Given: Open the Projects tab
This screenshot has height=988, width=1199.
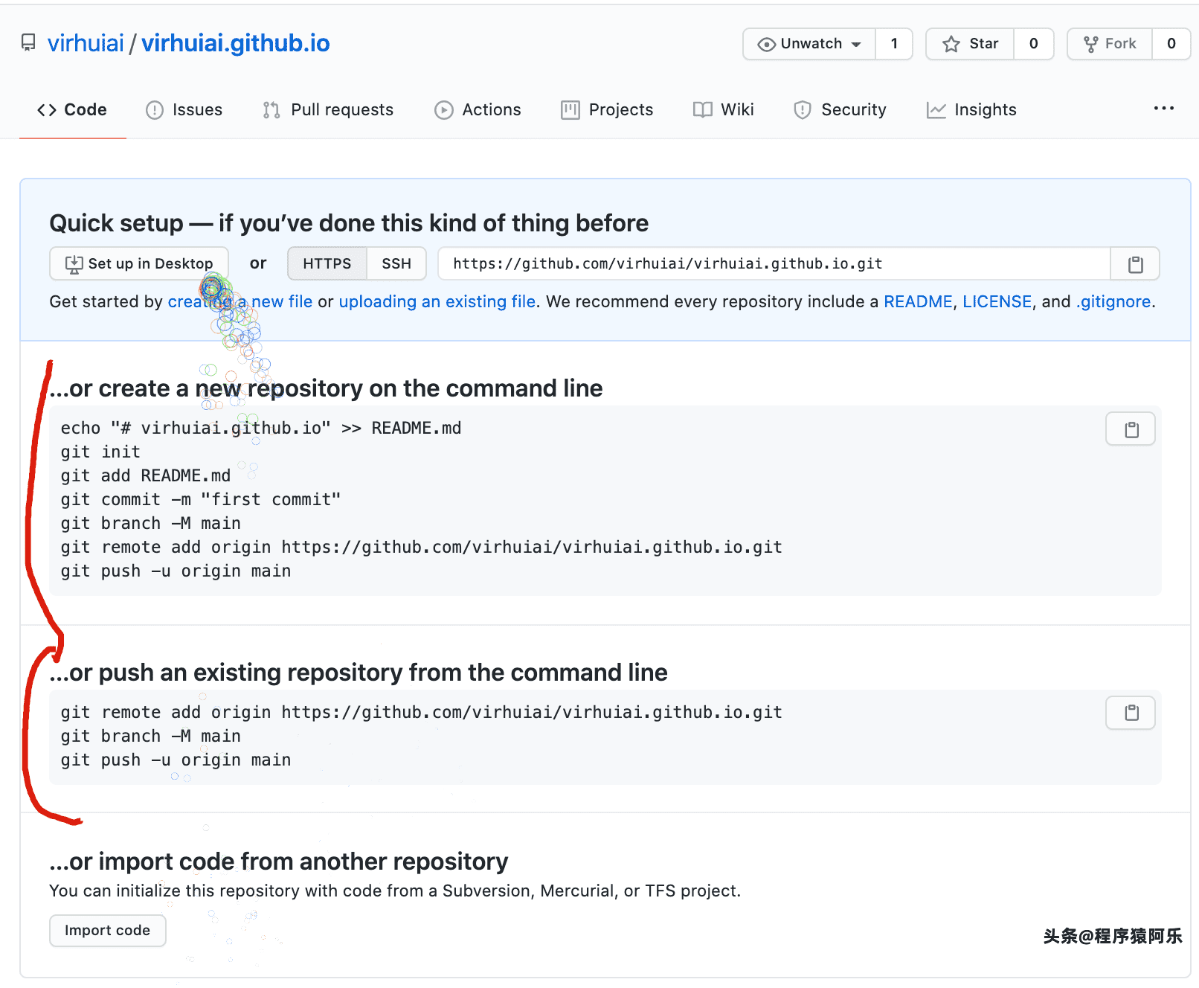Looking at the screenshot, I should [x=607, y=110].
